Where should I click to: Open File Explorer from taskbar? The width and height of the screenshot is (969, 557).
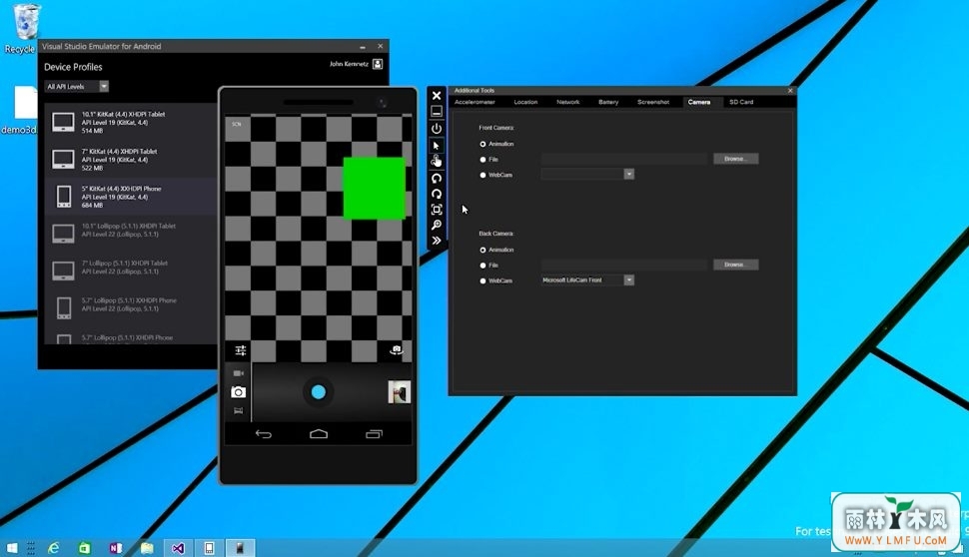click(147, 548)
